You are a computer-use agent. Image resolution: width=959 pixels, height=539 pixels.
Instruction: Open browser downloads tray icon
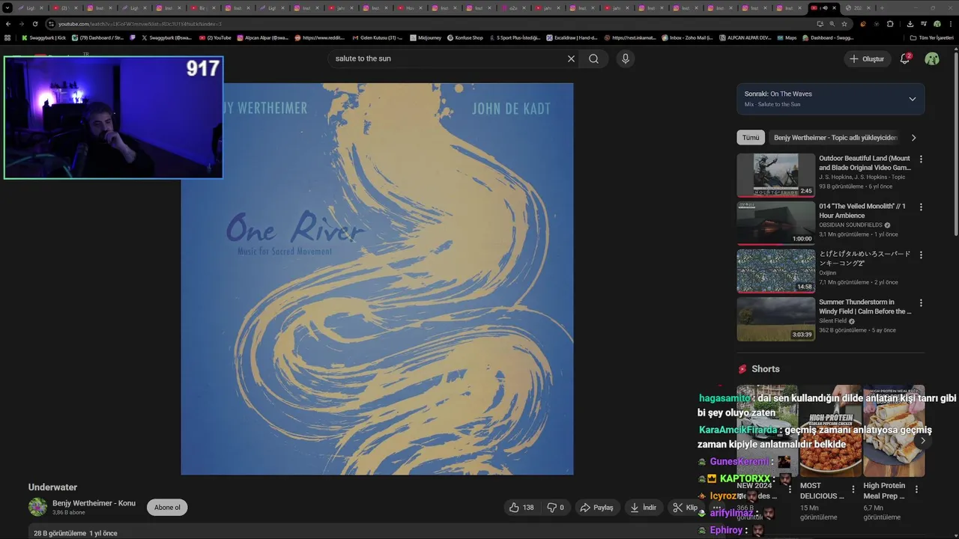pos(910,24)
